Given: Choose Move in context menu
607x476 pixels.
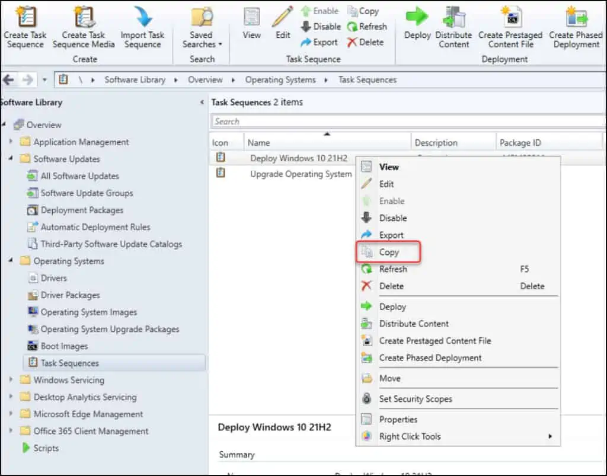Looking at the screenshot, I should click(x=458, y=378).
